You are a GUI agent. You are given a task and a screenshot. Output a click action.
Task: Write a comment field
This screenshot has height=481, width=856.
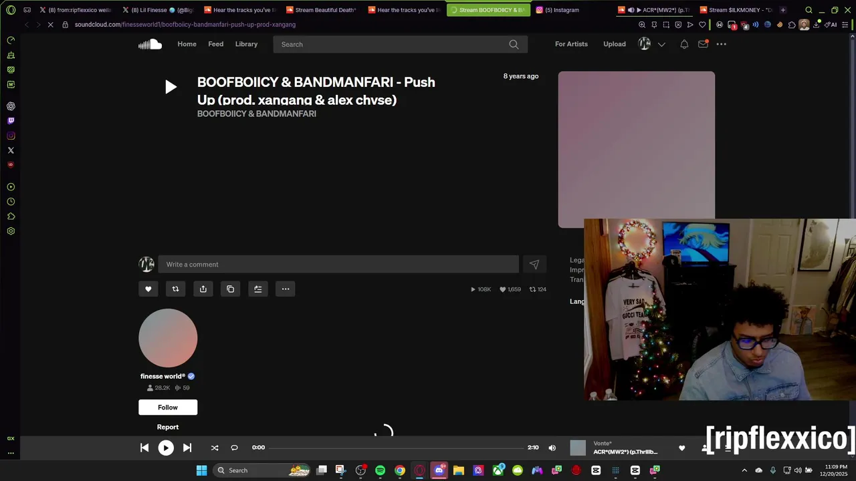[x=338, y=265]
